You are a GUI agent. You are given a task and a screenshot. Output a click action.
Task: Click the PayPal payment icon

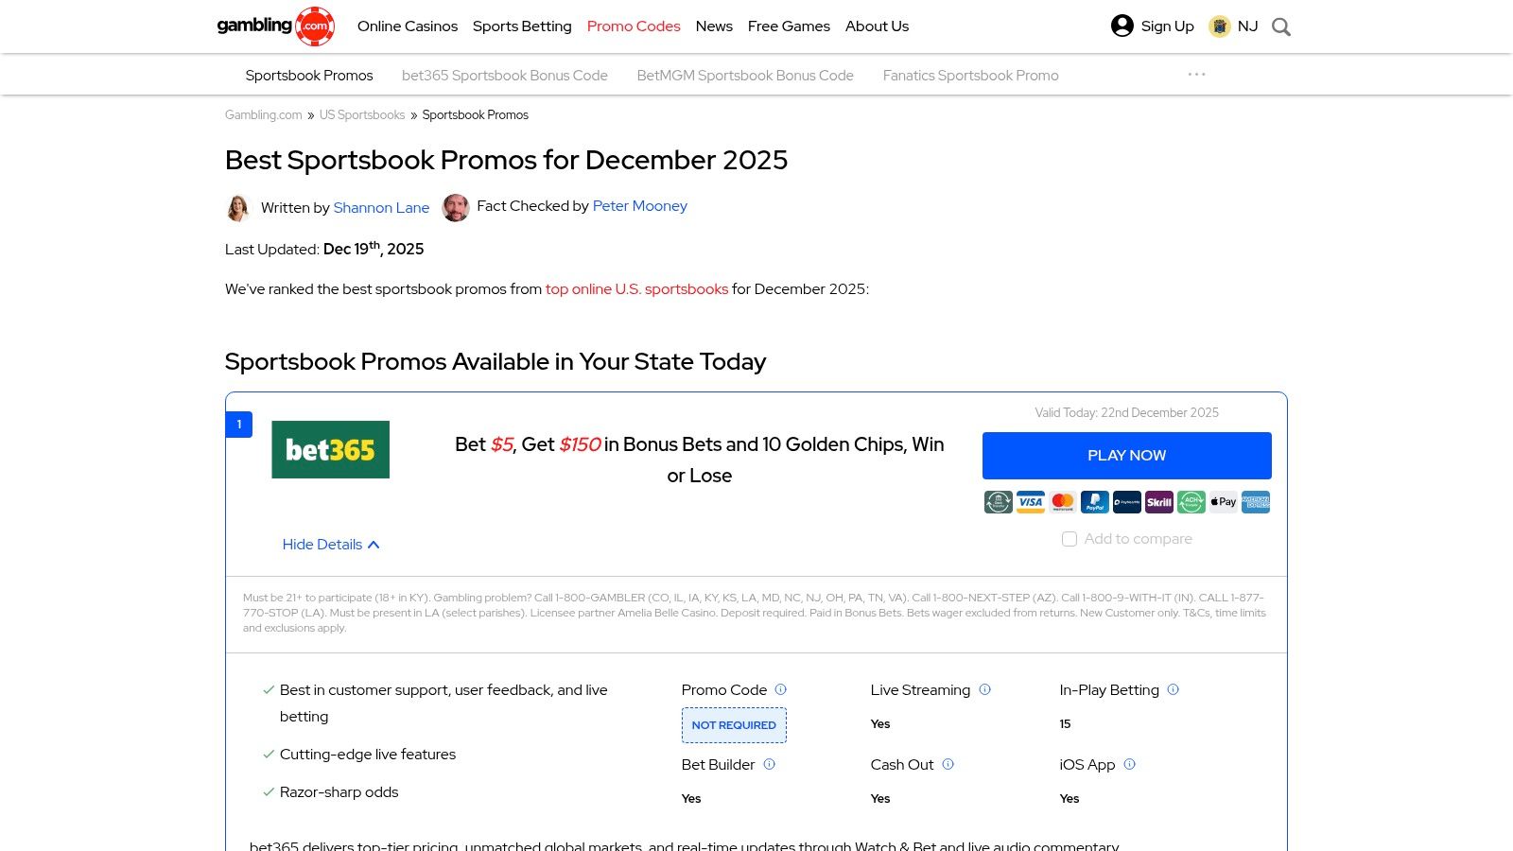(x=1095, y=502)
